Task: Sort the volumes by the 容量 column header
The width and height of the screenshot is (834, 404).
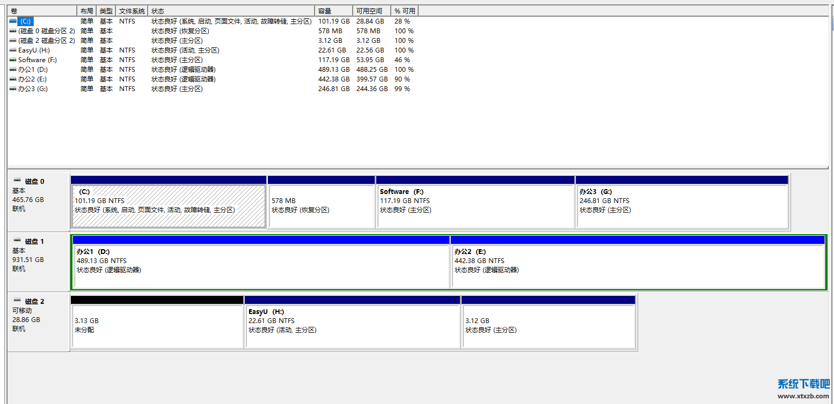Action: [x=333, y=11]
